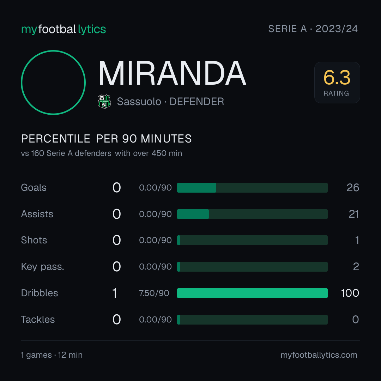Click the MIRANDA player name heading
The width and height of the screenshot is (381, 381).
click(172, 73)
